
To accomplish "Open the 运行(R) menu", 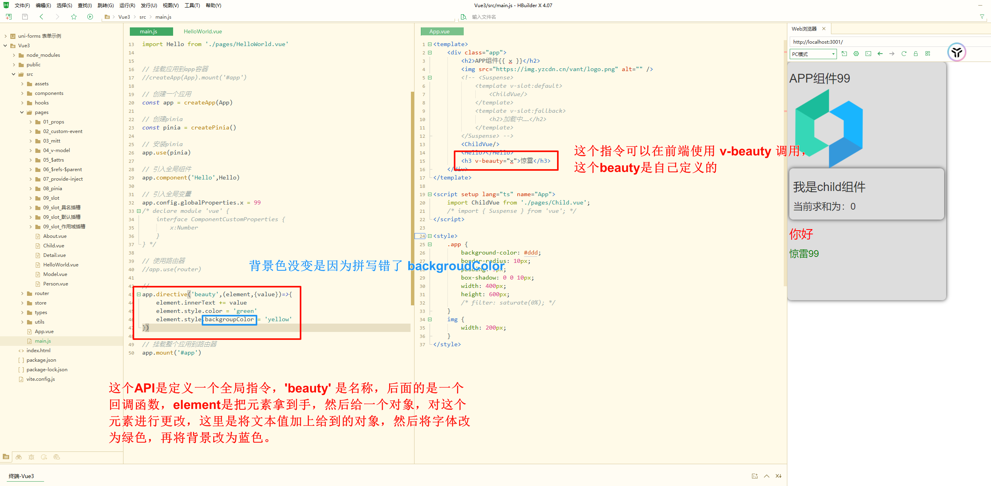I will tap(127, 5).
